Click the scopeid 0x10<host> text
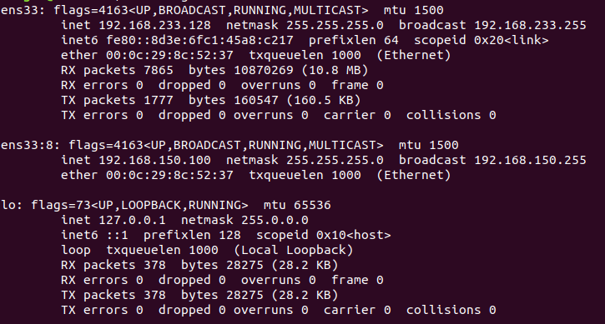The image size is (605, 324). click(x=323, y=236)
